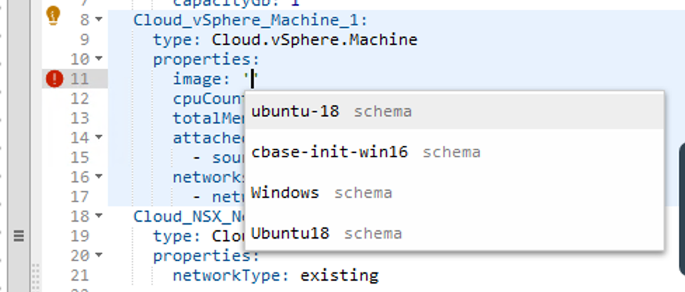Collapse the Cloud_NSX block at line 18
Viewport: 685px width, 292px height.
(99, 216)
